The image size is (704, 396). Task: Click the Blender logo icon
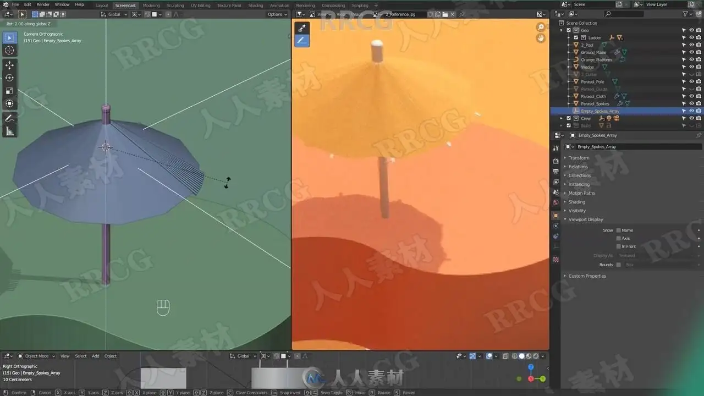(5, 4)
